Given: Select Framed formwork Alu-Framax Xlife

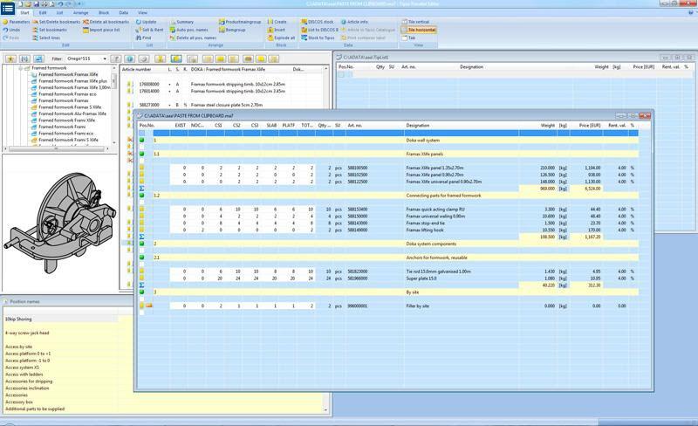Looking at the screenshot, I should (72, 113).
